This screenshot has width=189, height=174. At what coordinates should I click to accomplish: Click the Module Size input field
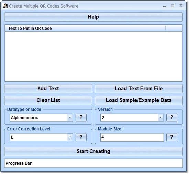132,137
